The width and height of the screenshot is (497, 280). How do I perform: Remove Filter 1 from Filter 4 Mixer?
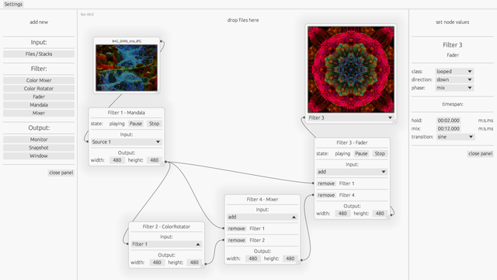tap(236, 229)
